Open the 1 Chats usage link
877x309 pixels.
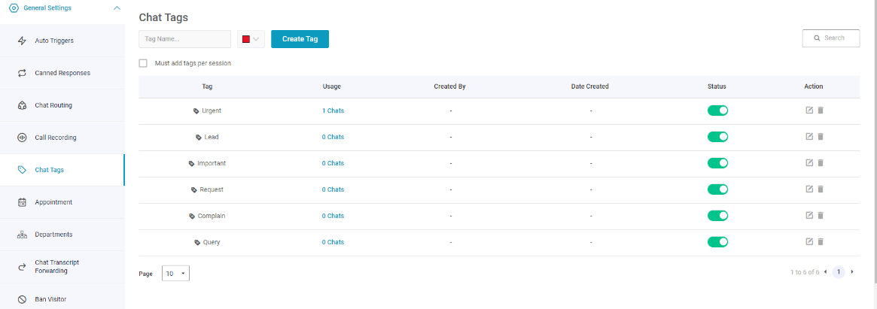(x=333, y=111)
